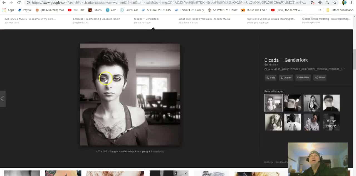Open What do cicadas symbolize caption
356x176 pixels.
204,19
